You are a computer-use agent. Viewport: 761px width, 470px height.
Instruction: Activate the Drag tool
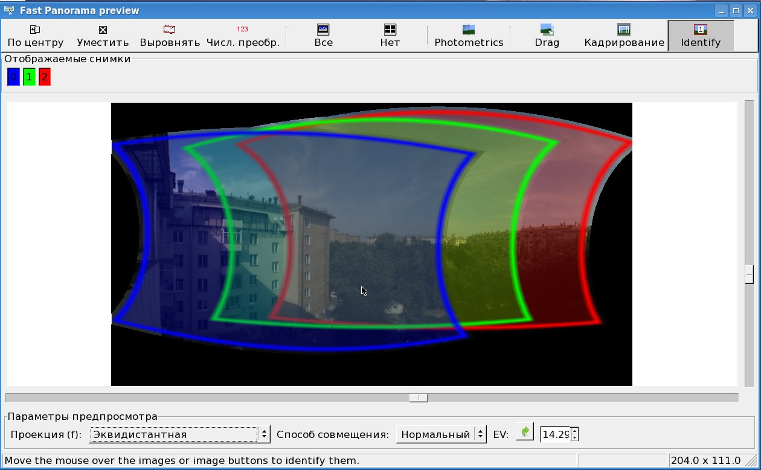[x=547, y=36]
